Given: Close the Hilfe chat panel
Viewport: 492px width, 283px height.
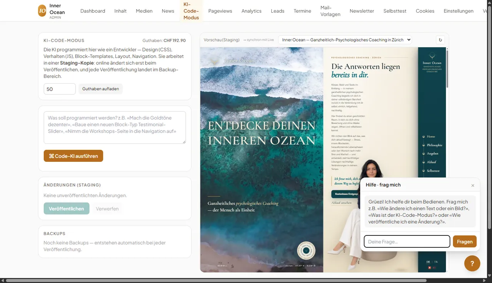Looking at the screenshot, I should [473, 185].
